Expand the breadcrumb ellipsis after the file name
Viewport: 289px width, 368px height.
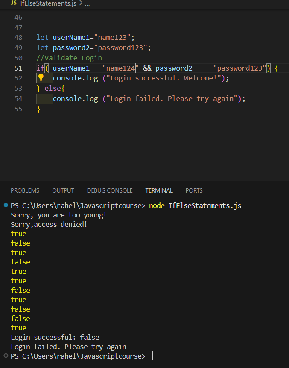[x=88, y=3]
